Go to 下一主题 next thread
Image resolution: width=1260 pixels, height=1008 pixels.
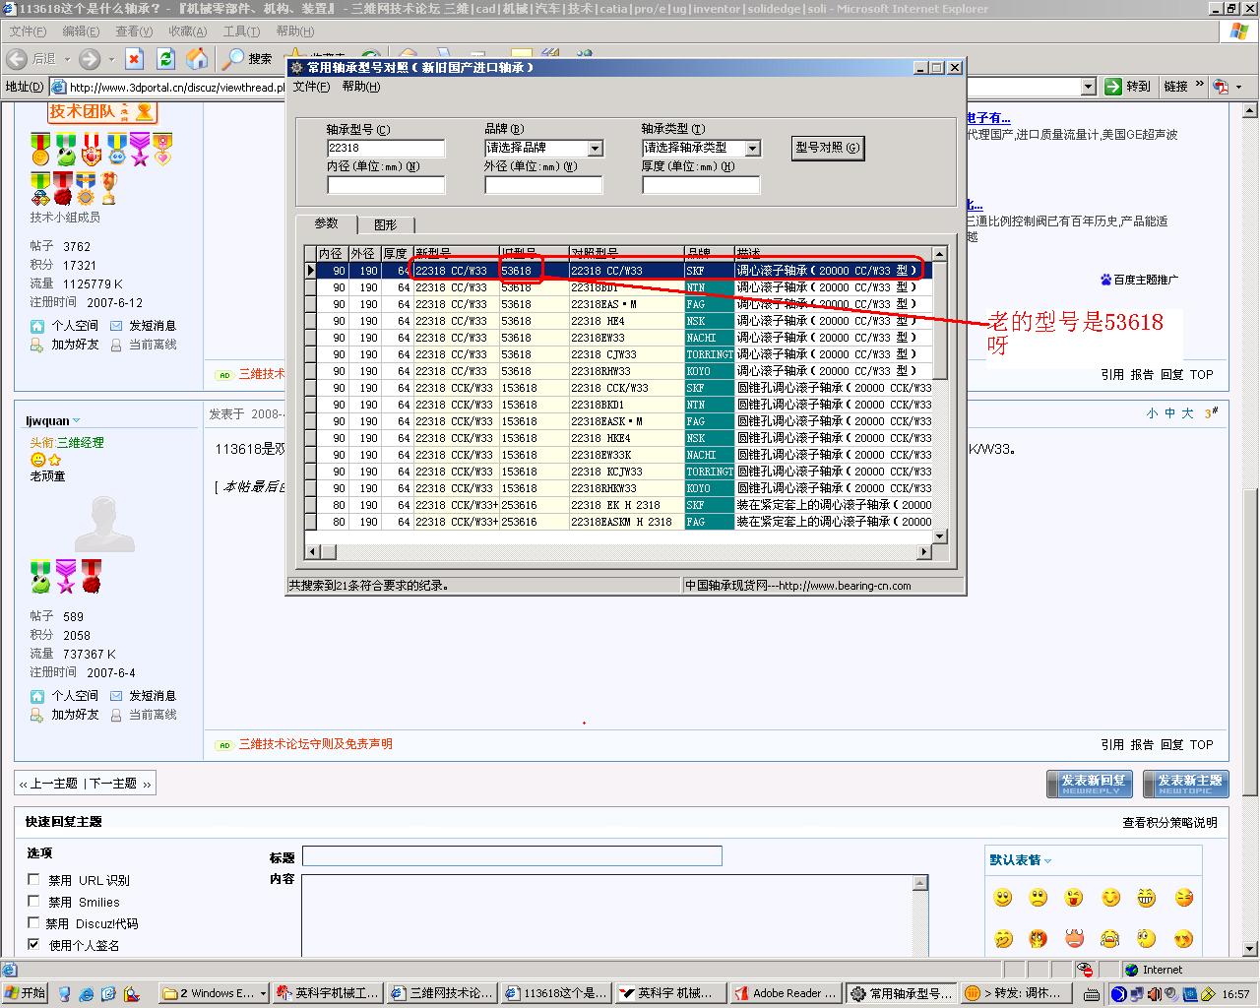[x=118, y=784]
